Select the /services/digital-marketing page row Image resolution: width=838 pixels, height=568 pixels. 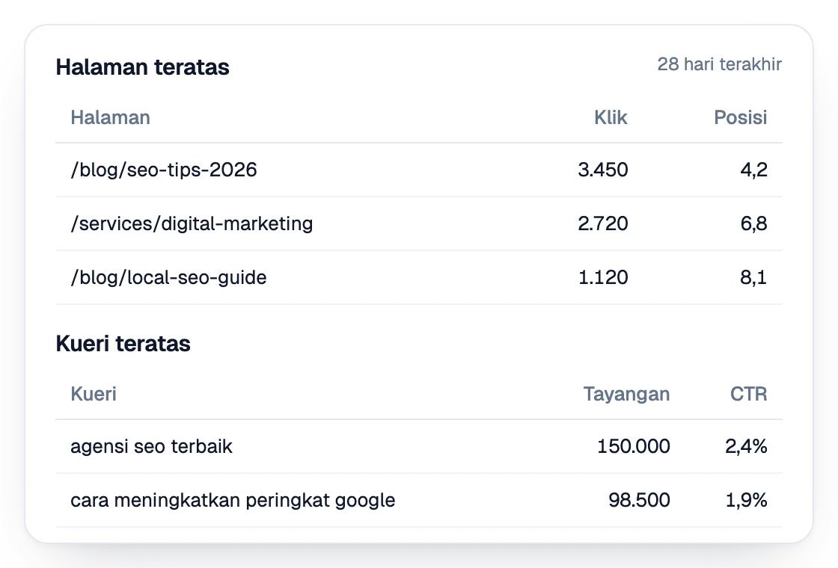[x=419, y=223]
